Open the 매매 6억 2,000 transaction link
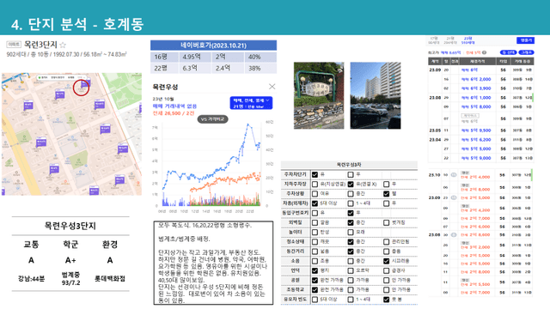 click(476, 79)
